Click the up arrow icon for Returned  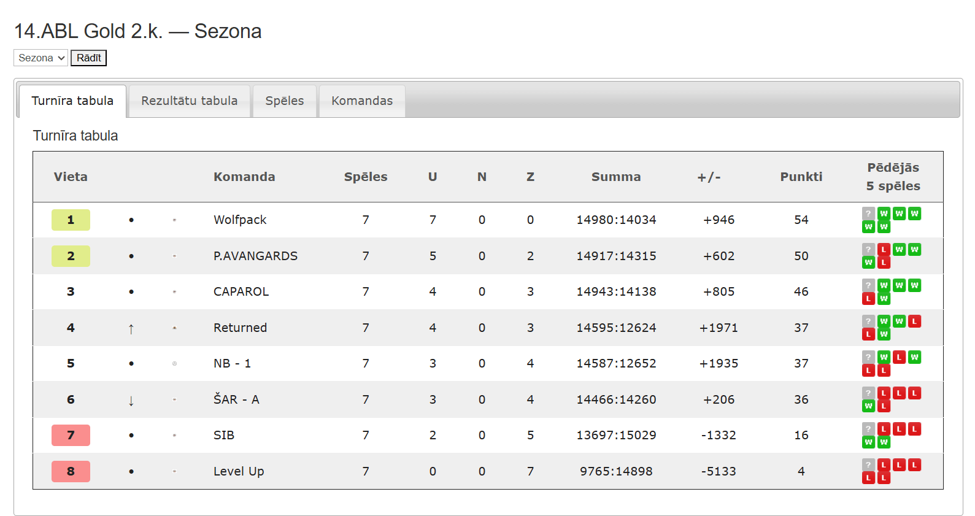[x=131, y=329]
